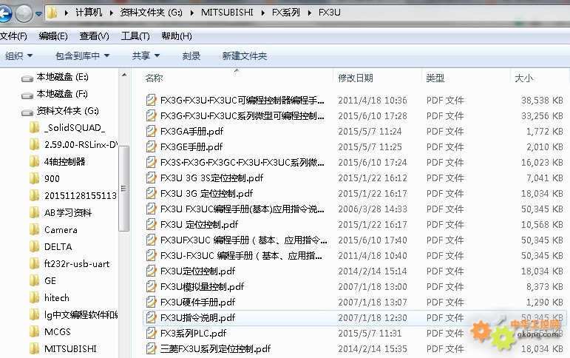570x358 pixels.
Task: Click the GE folder icon in sidebar
Action: click(x=35, y=280)
